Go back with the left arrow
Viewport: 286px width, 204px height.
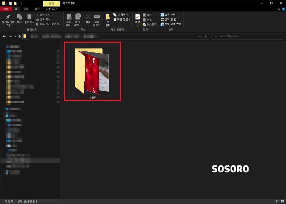[4, 36]
